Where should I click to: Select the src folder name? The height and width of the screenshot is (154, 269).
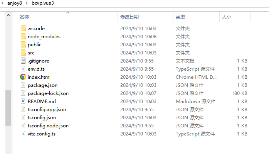click(31, 53)
